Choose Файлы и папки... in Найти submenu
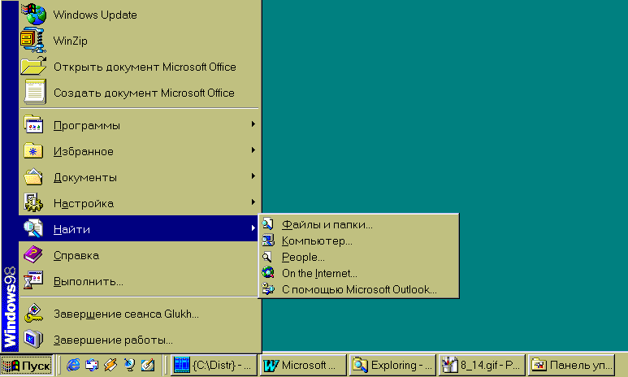Viewport: 628px width, 377px height. 358,224
